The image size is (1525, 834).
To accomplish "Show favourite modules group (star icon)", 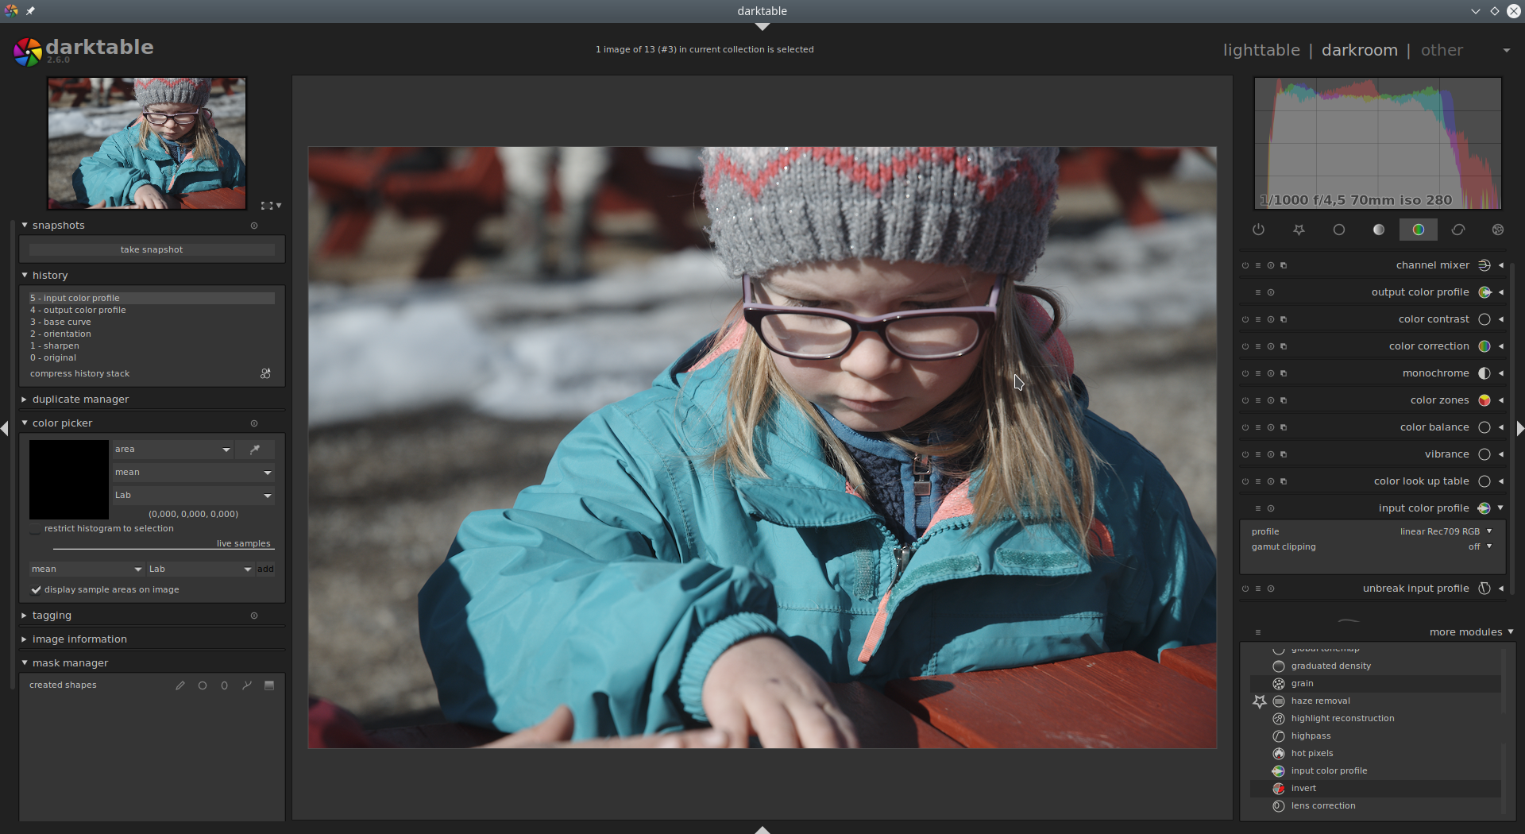I will tap(1299, 230).
